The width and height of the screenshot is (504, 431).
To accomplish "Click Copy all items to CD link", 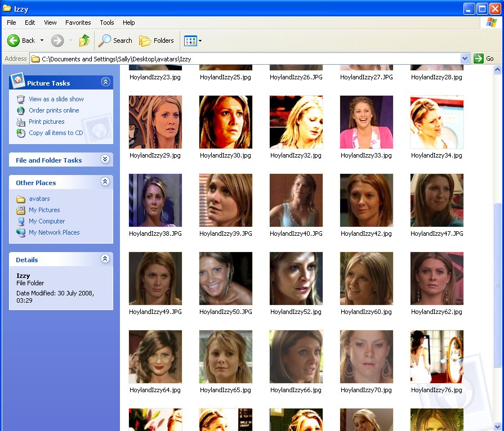I will point(56,133).
